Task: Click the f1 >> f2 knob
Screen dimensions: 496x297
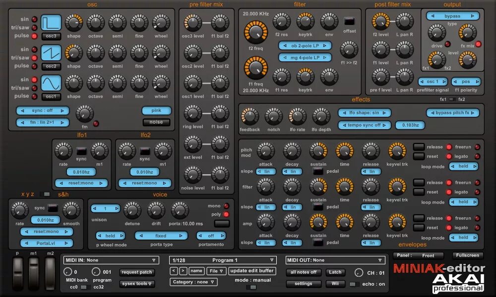Action: click(x=349, y=49)
